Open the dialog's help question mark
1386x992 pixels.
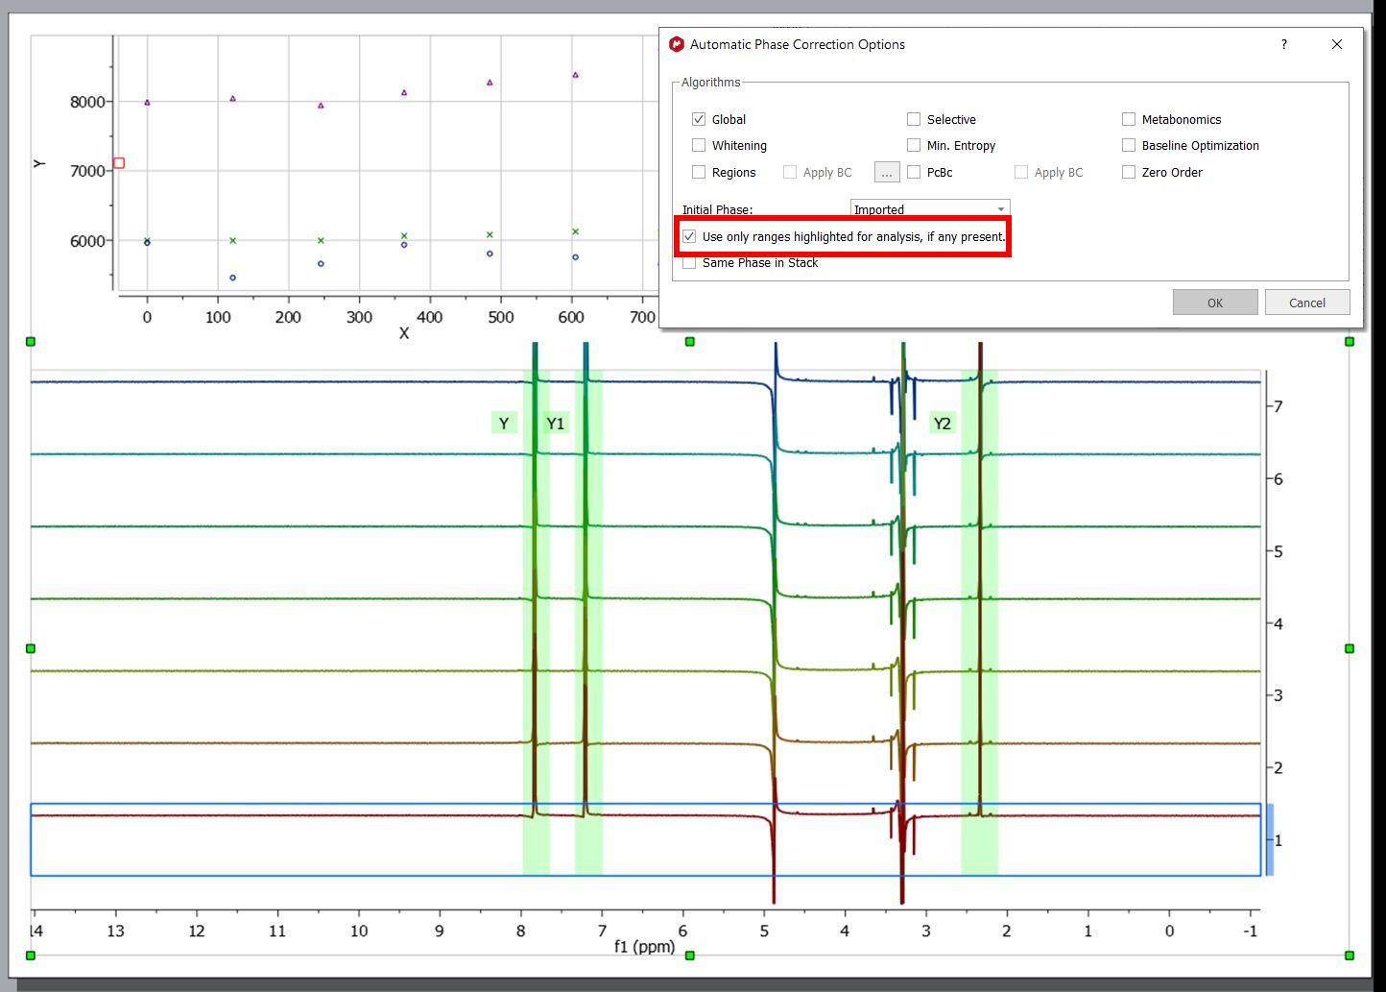(1284, 44)
